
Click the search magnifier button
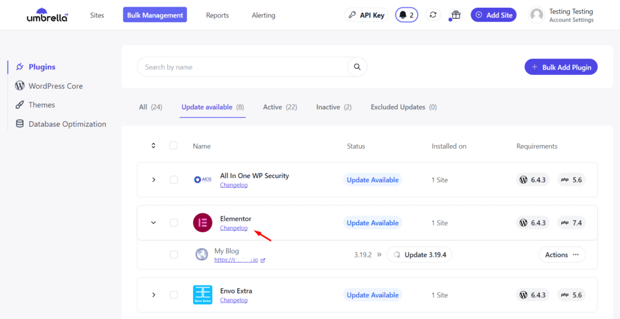(357, 67)
